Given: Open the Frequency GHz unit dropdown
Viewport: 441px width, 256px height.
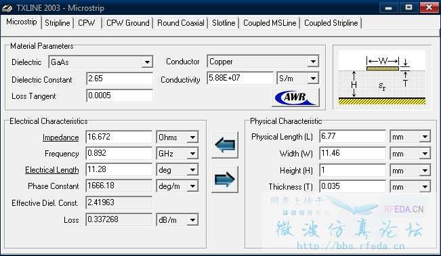Looking at the screenshot, I should tap(192, 154).
